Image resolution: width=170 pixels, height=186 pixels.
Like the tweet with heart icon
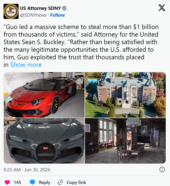[x=7, y=182]
